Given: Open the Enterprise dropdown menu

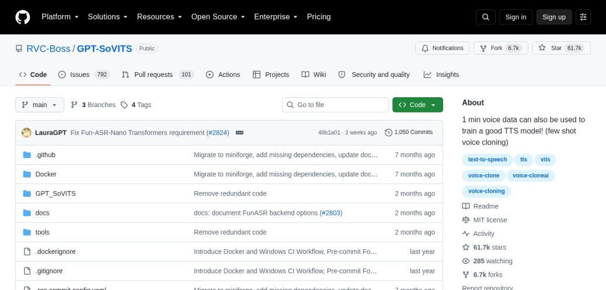Looking at the screenshot, I should coord(276,17).
